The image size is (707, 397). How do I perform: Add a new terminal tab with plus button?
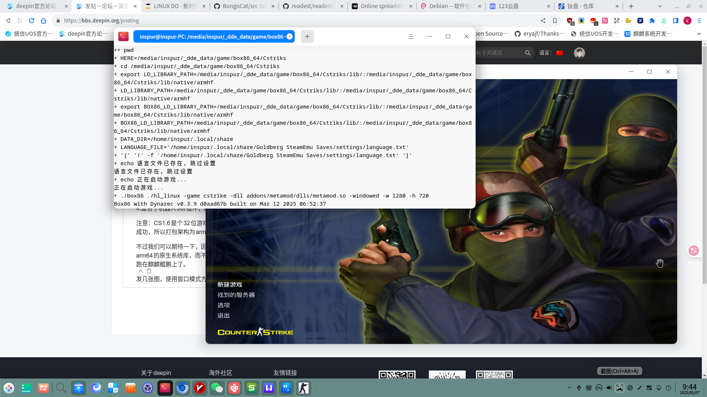[x=307, y=36]
